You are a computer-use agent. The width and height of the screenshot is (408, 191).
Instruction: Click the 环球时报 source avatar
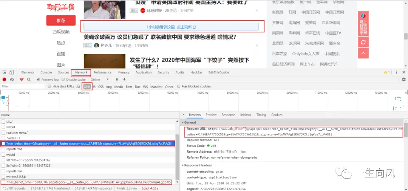[142, 11]
